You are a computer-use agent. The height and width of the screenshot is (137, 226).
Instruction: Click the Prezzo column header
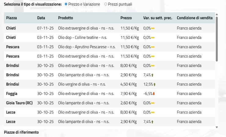click(x=126, y=18)
